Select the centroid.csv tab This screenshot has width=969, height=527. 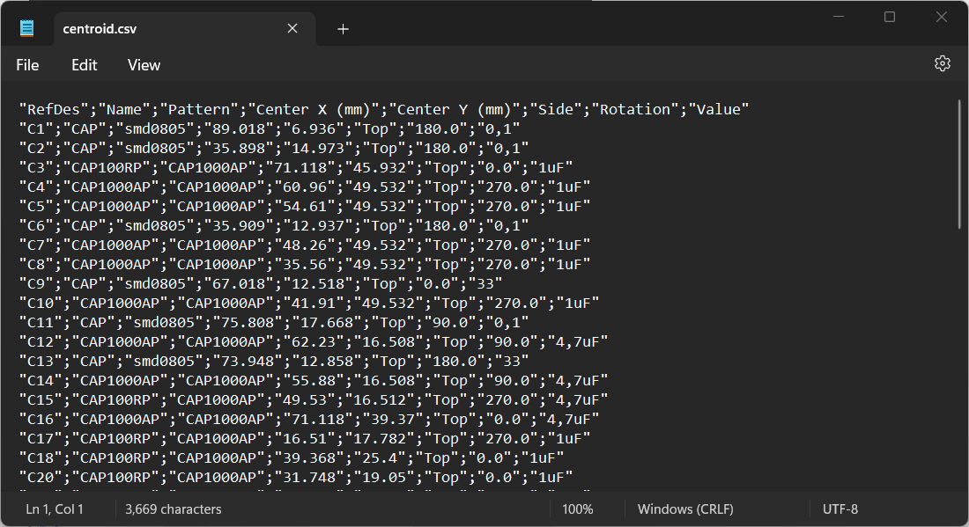coord(185,28)
